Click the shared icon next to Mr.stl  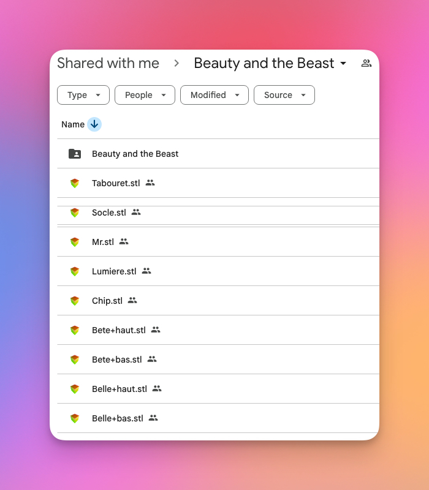tap(124, 241)
